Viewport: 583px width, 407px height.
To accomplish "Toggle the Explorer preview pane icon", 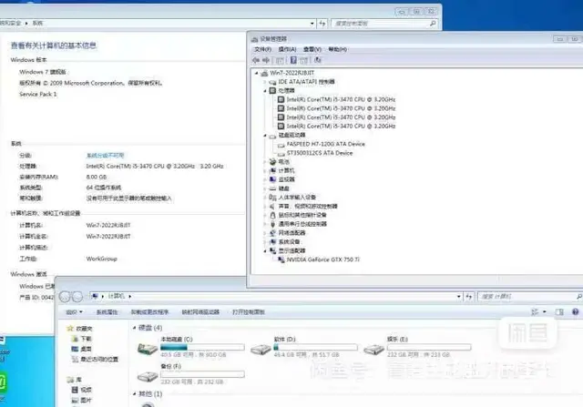I will tap(559, 311).
